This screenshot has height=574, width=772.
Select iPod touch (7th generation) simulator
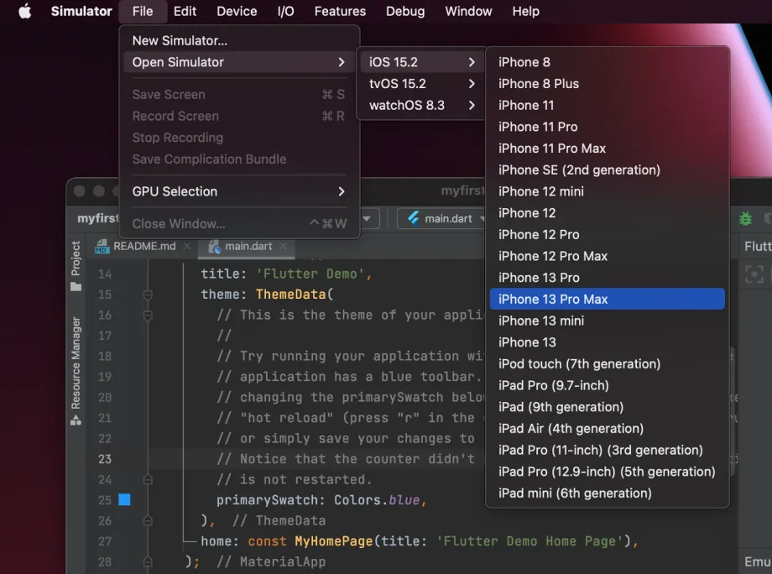(607, 364)
